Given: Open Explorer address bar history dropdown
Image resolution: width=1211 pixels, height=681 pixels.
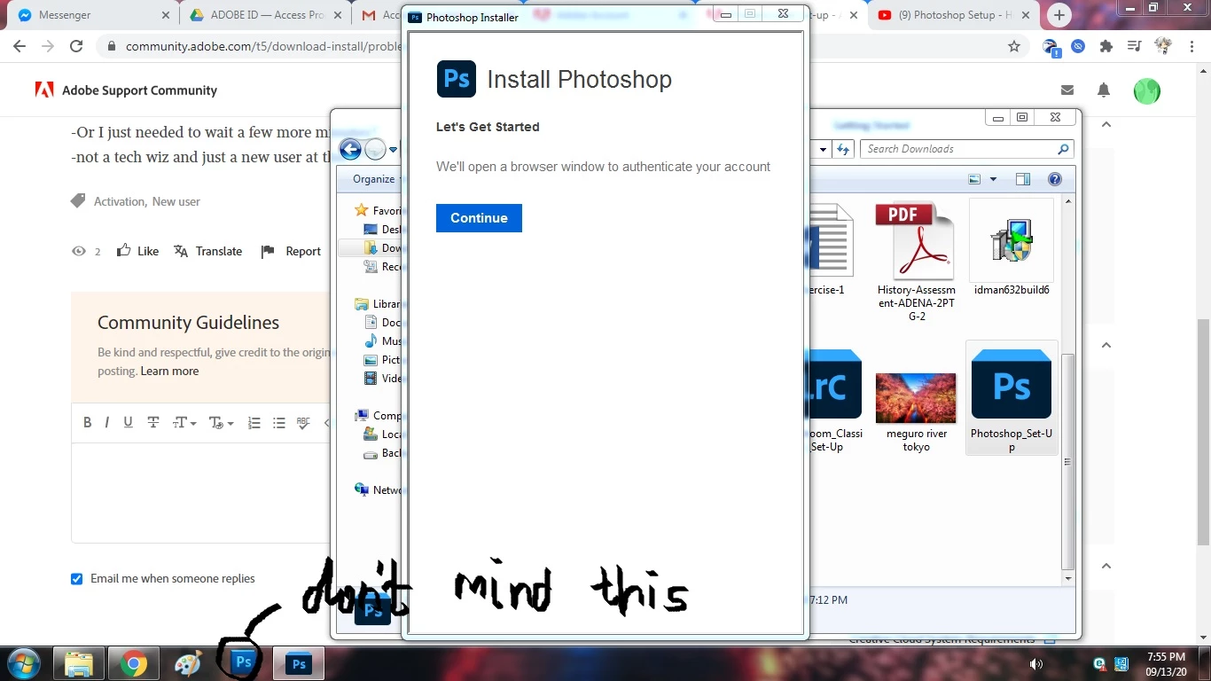Looking at the screenshot, I should 823,149.
